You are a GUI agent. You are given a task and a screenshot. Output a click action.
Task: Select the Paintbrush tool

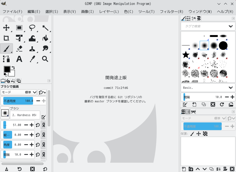pos(6,48)
